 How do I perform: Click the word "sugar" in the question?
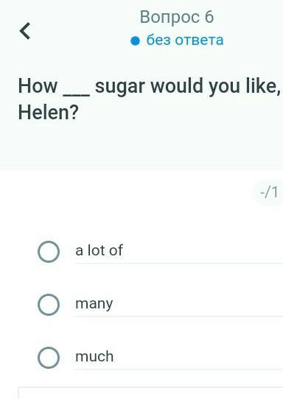(x=120, y=87)
